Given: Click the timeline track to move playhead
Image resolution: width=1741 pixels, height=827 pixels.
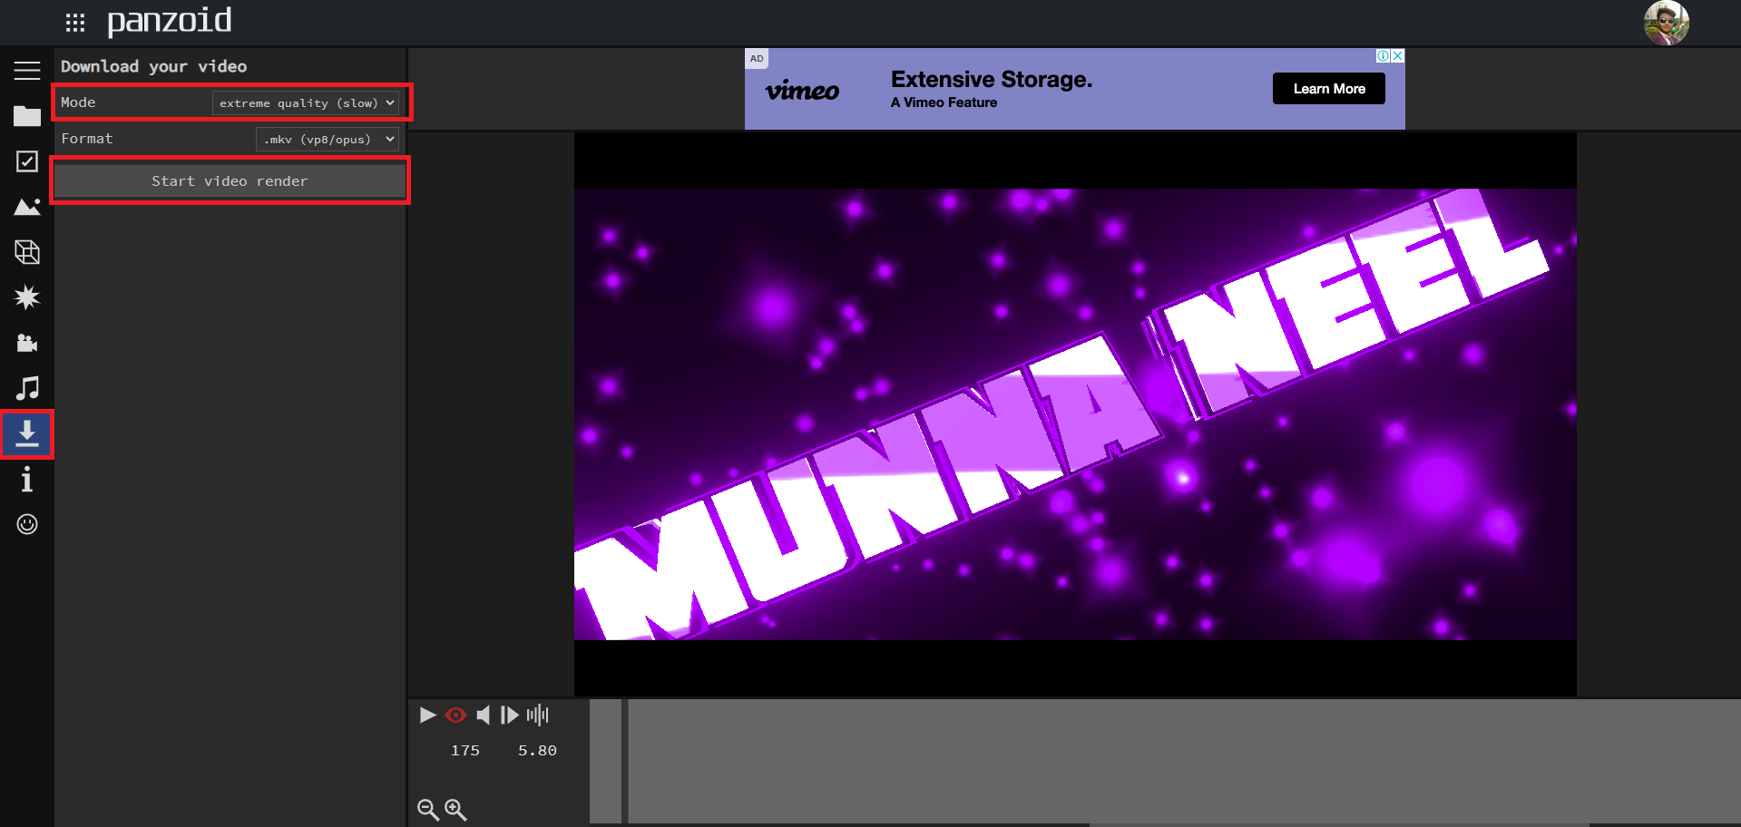Looking at the screenshot, I should tap(1089, 760).
